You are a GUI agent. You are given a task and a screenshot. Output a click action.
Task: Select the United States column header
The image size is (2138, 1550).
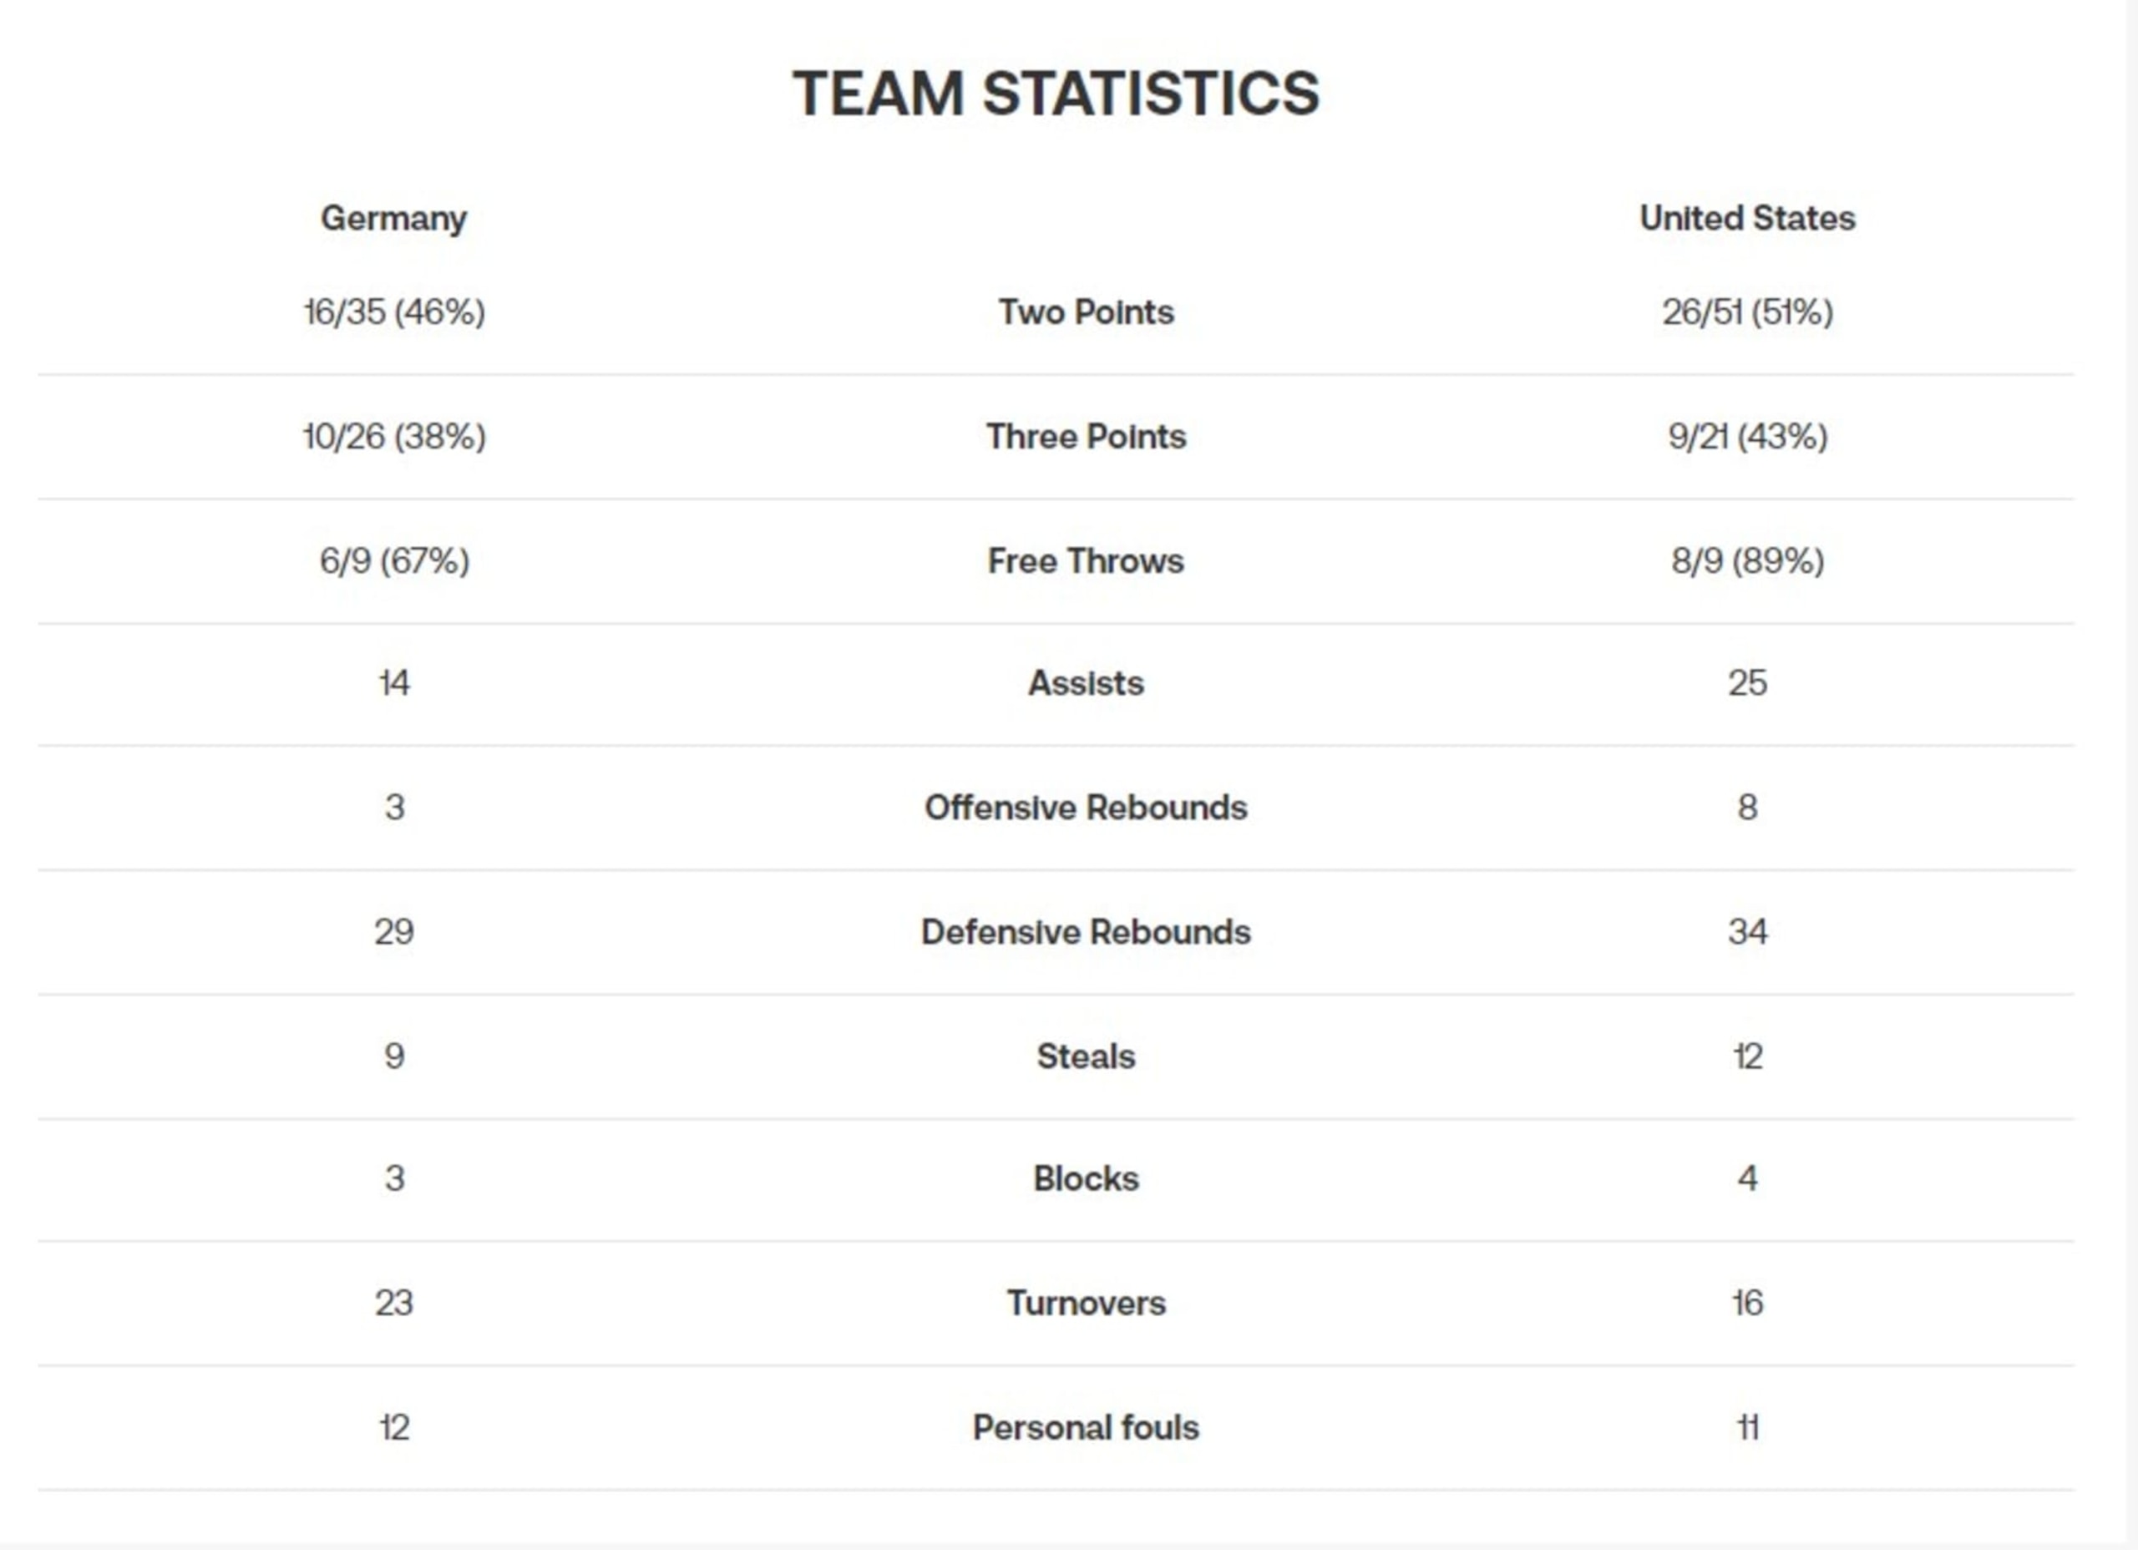(x=1747, y=218)
